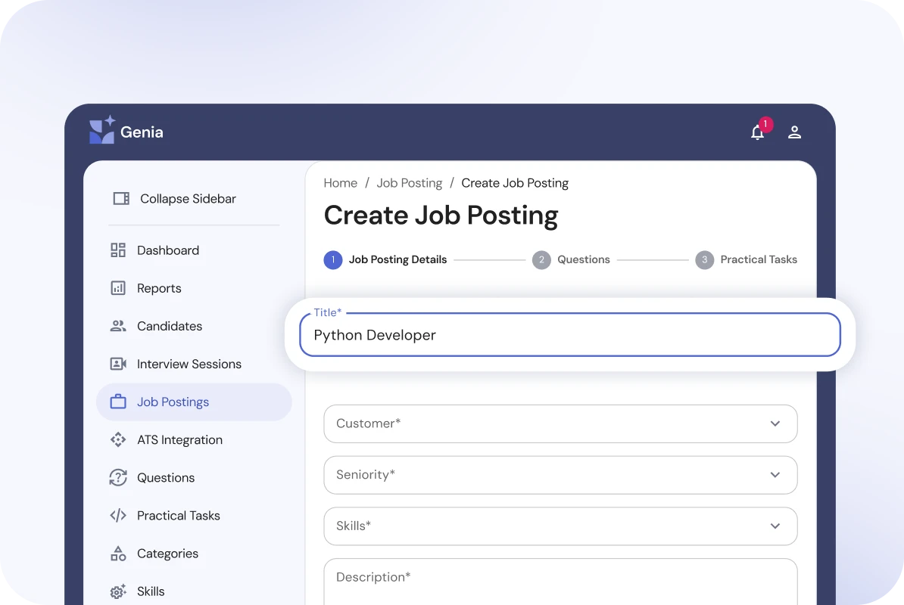Open Categories from the sidebar
Screen dimensions: 904x605
click(x=167, y=554)
